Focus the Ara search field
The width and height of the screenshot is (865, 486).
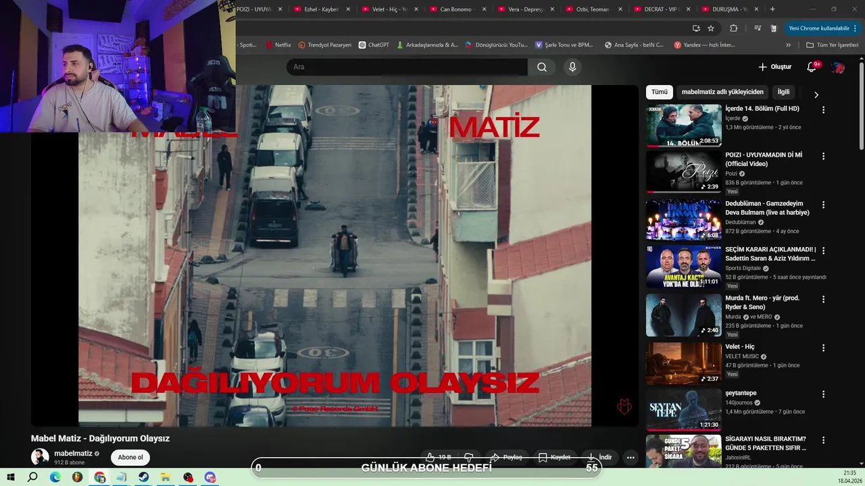(x=407, y=67)
